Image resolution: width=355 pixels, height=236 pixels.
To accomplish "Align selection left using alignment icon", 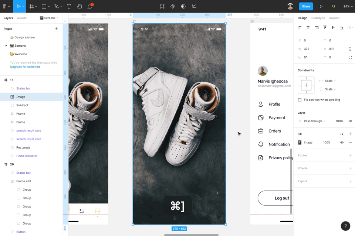I will [x=300, y=27].
